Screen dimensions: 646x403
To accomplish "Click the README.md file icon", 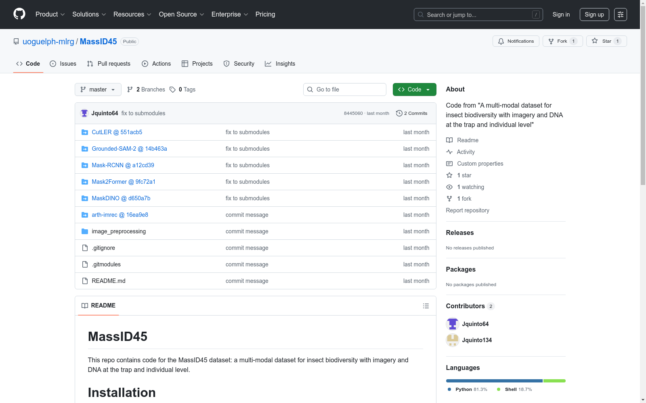I will [x=85, y=281].
